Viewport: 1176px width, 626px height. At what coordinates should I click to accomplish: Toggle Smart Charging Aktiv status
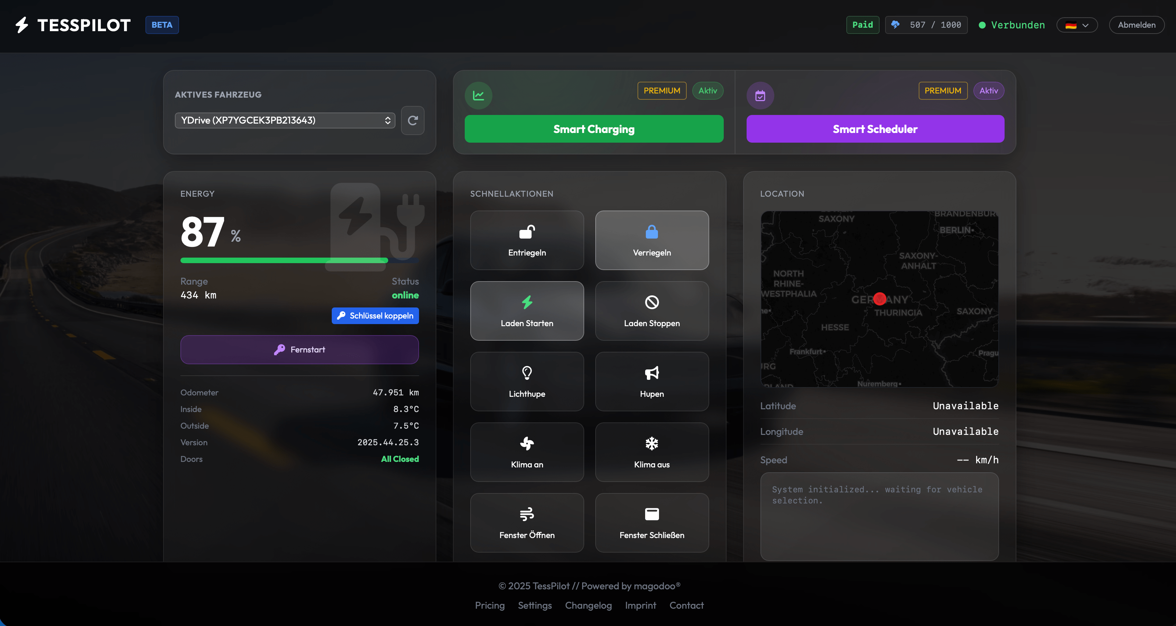coord(707,90)
